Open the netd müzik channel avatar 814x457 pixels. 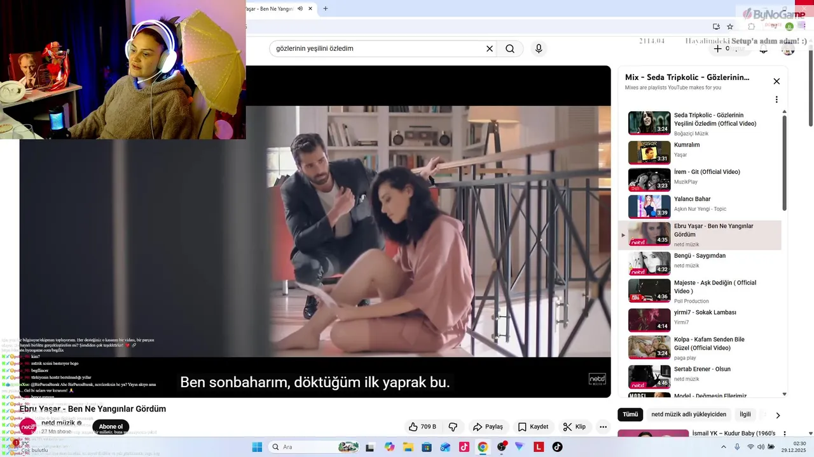(x=28, y=427)
